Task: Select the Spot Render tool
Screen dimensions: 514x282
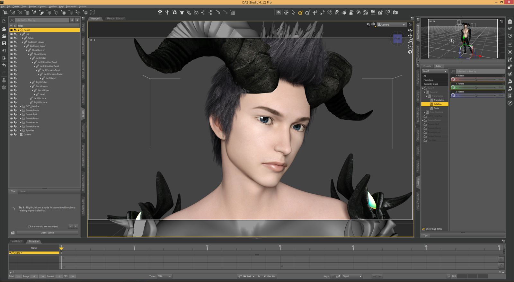Action: (x=380, y=13)
